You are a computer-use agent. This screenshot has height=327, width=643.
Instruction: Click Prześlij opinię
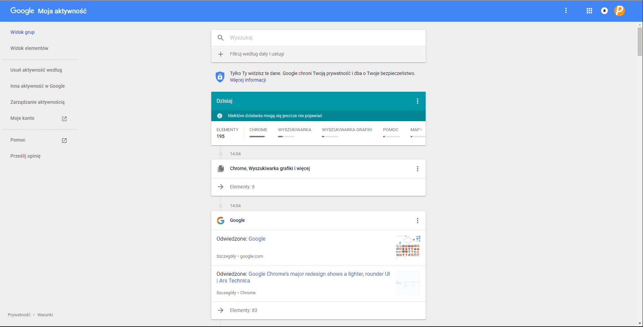point(25,156)
